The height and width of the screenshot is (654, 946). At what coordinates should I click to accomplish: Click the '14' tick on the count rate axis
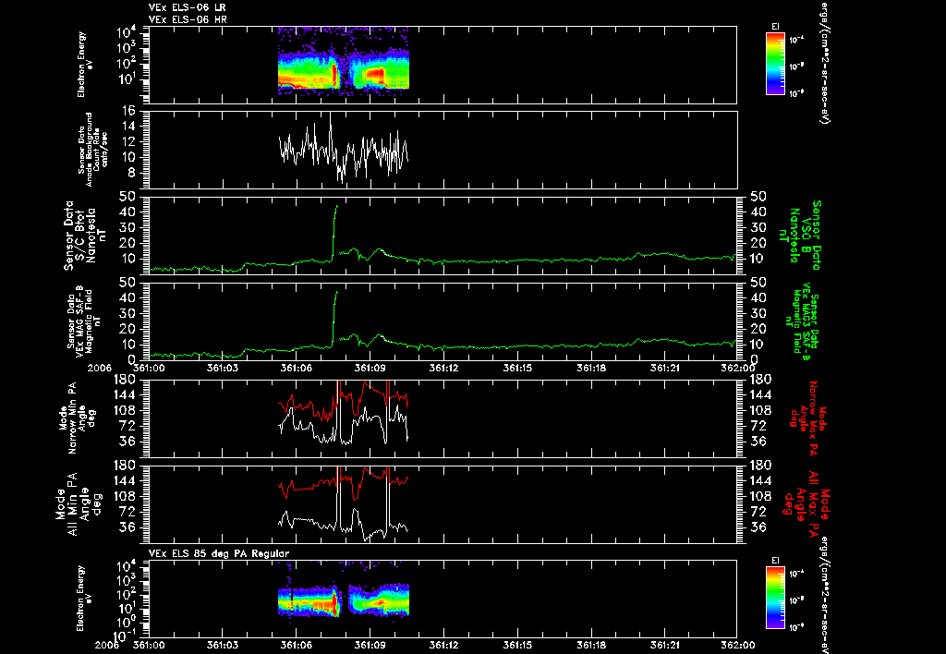tap(127, 127)
